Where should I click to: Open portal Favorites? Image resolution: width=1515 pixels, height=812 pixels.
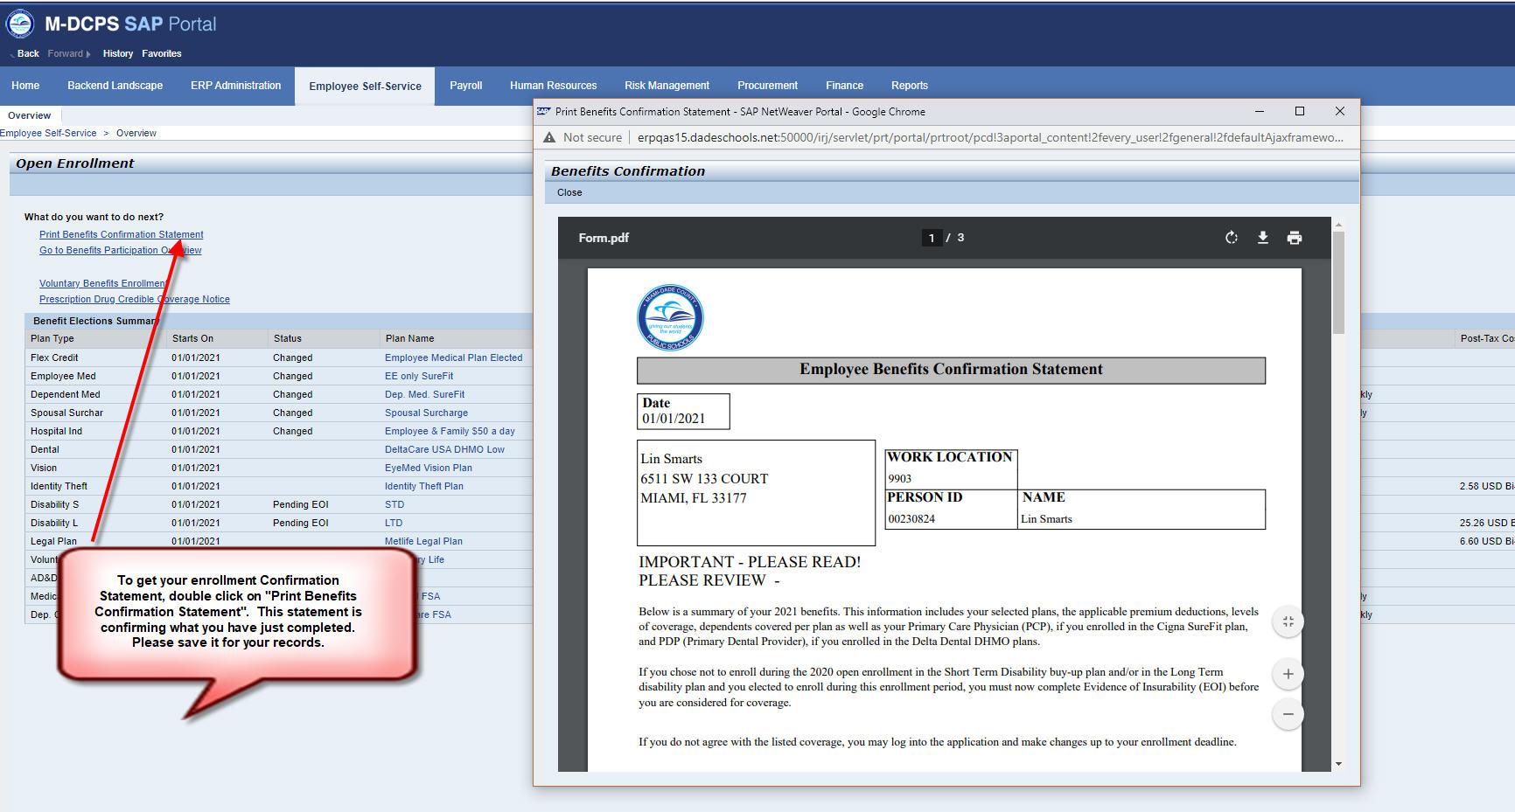pos(162,53)
